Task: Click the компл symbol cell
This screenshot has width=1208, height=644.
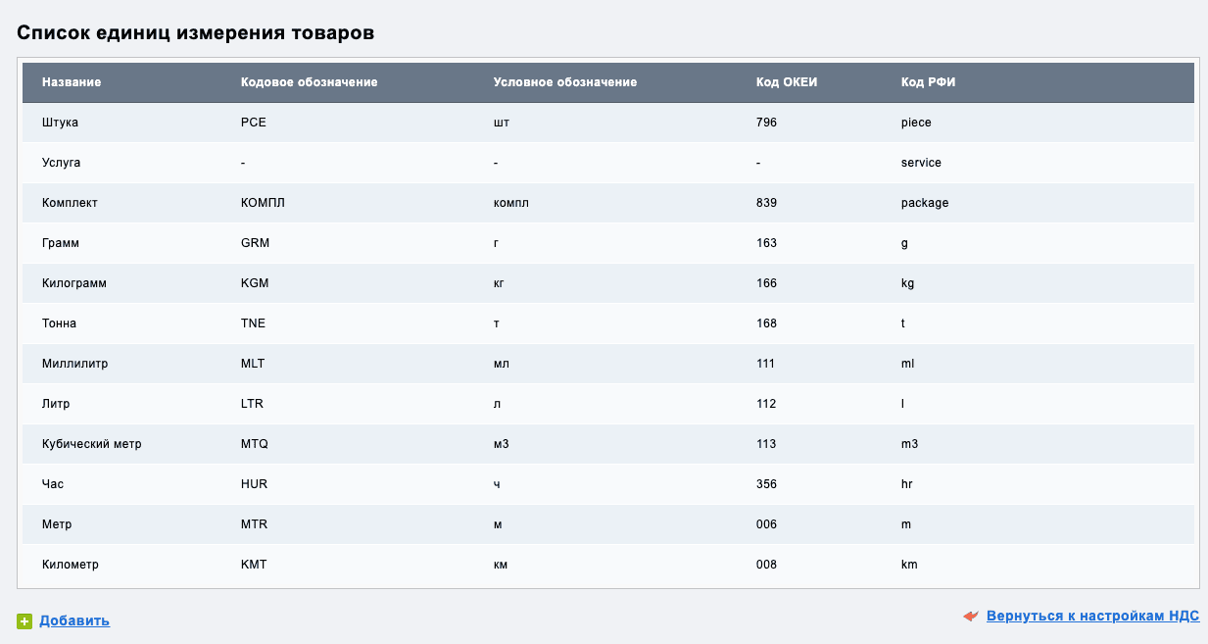Action: click(511, 203)
